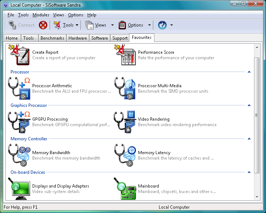Click the Views windows toolbar icon

[89, 25]
